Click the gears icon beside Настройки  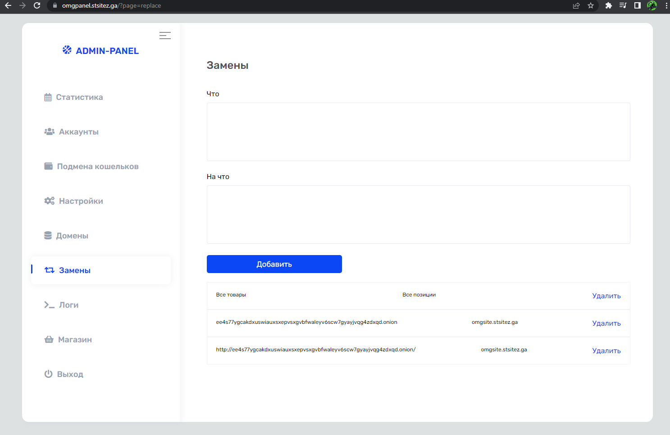(x=49, y=201)
